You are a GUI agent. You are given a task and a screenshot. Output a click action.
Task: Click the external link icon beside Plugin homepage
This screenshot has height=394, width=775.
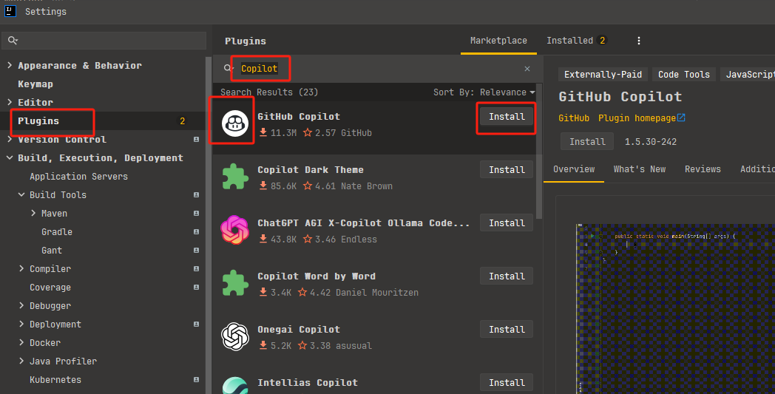tap(681, 118)
